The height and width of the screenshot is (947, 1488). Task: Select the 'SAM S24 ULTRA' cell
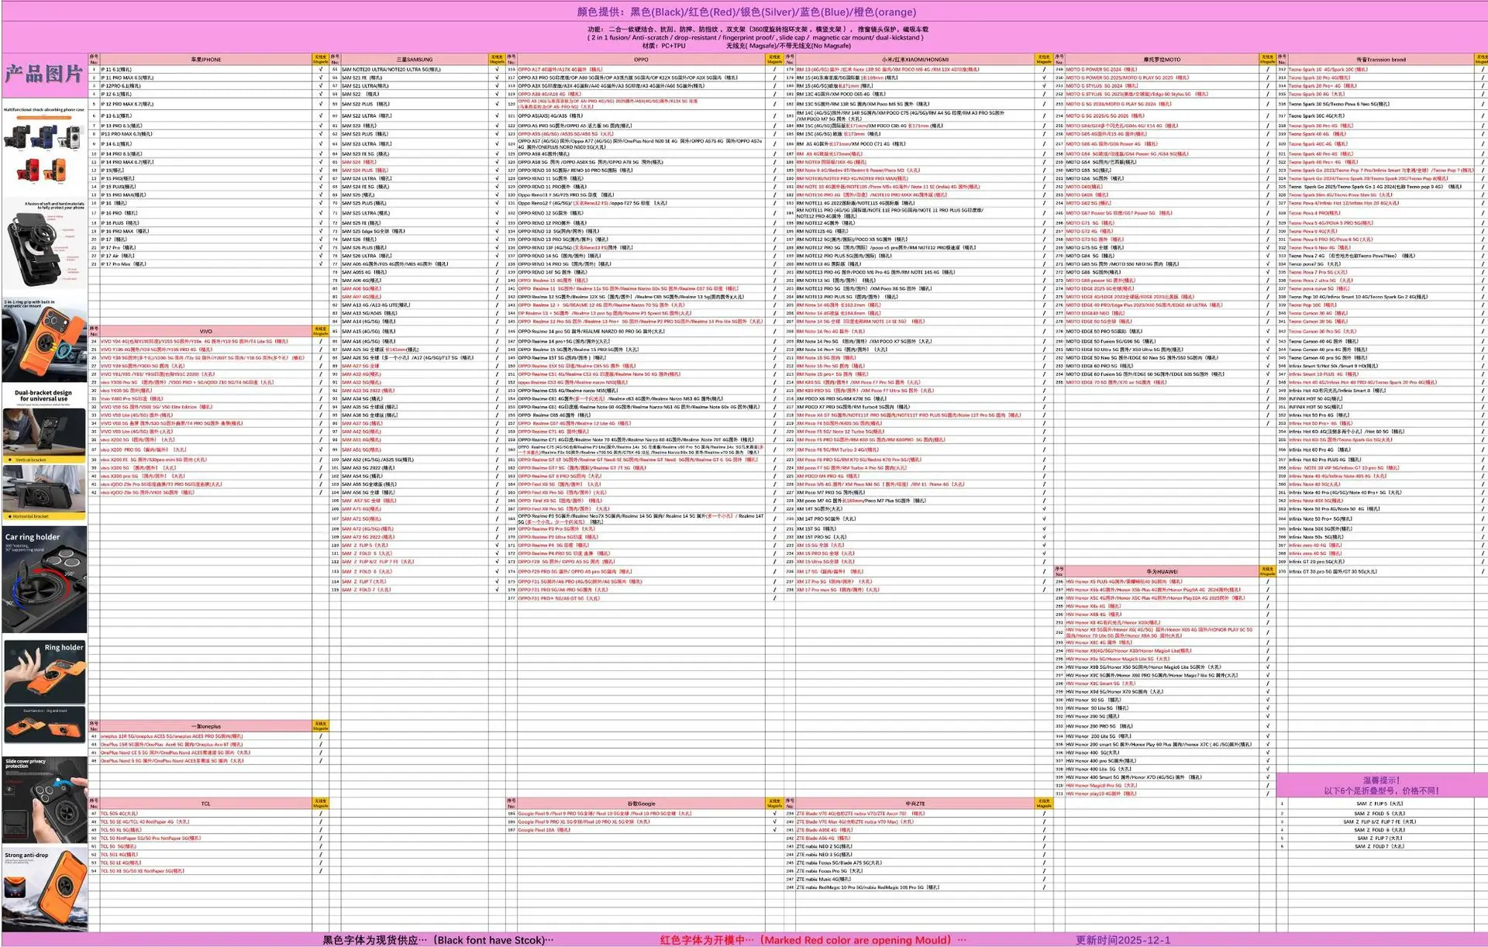click(x=415, y=178)
